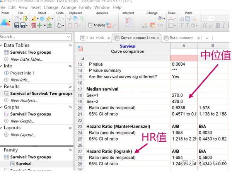Screen dimensions: 232x173
Task: Increase the font size with the large A
Action: (205, 25)
